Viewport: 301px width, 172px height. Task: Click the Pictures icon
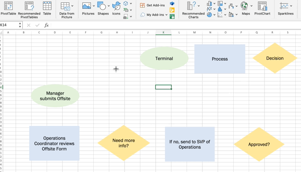(87, 6)
